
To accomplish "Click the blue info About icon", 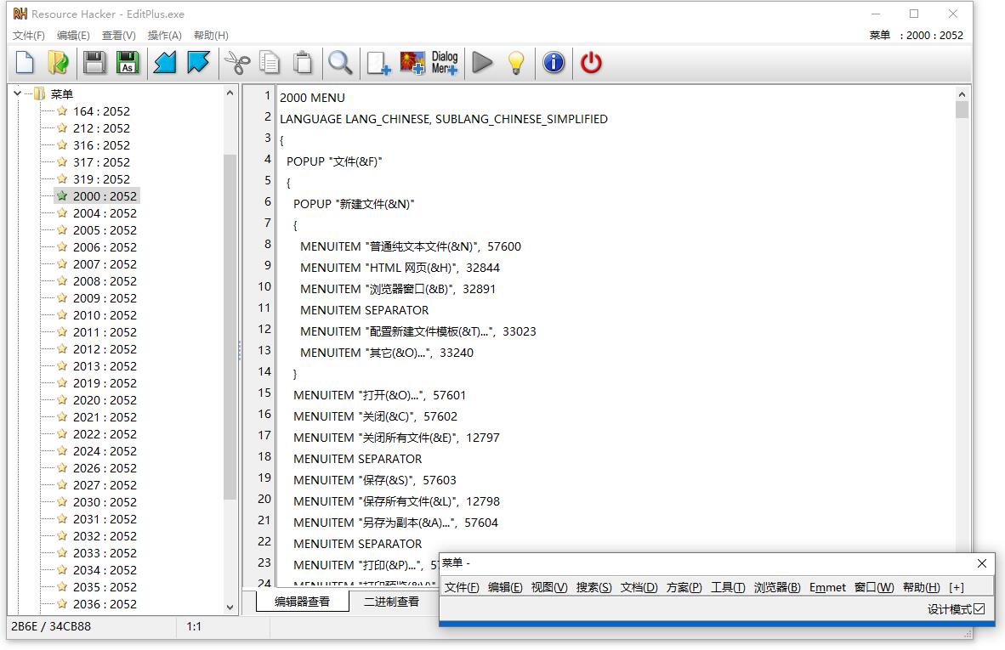I will tap(554, 63).
